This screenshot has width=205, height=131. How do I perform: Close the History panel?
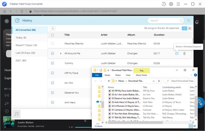click(189, 21)
